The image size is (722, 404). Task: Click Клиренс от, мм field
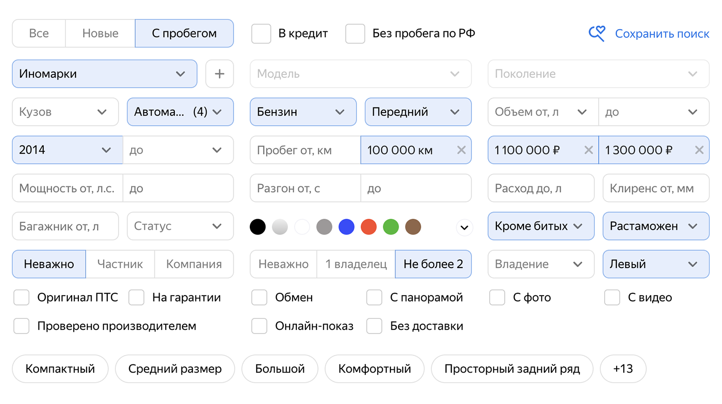(x=656, y=188)
